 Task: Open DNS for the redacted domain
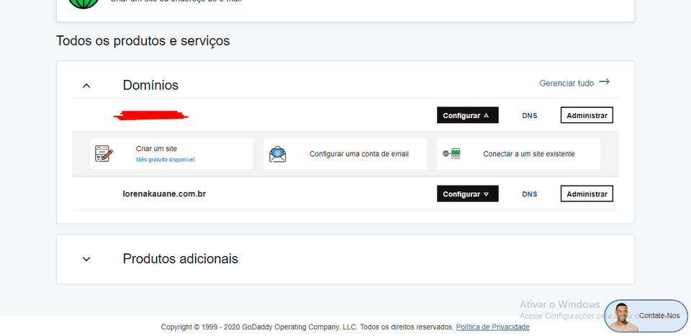[529, 115]
